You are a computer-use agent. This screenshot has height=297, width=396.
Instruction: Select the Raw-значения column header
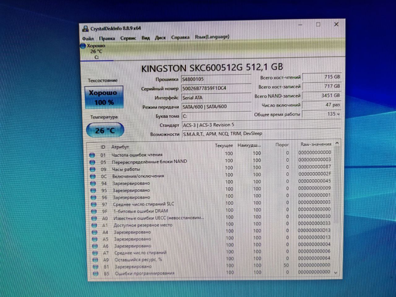point(316,144)
